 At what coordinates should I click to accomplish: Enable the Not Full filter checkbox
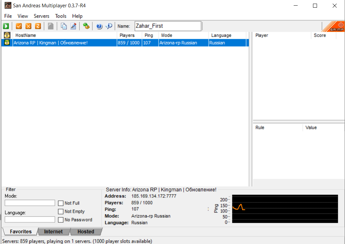pyautogui.click(x=61, y=203)
